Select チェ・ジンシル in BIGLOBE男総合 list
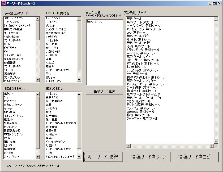This screenshot has height=172, width=223. point(53,18)
